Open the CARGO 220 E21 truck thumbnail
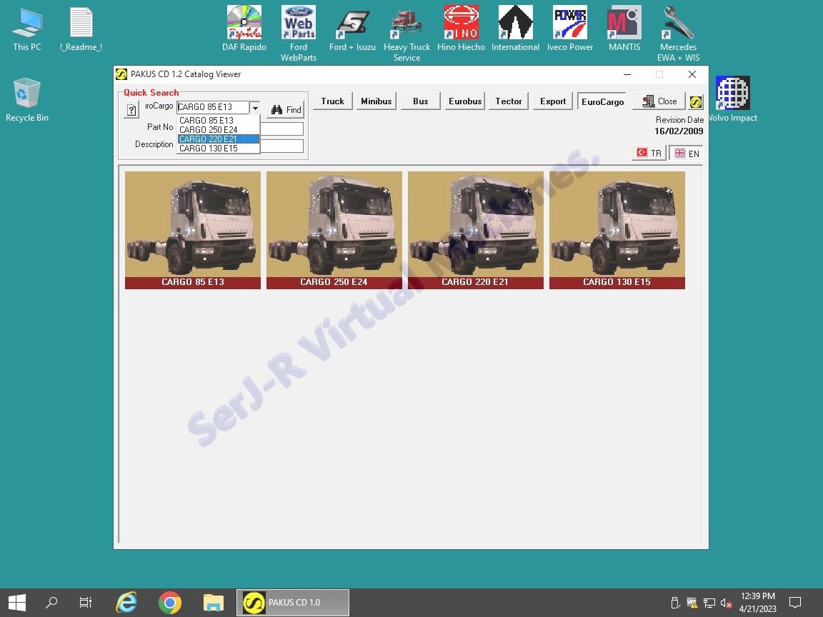 476,231
